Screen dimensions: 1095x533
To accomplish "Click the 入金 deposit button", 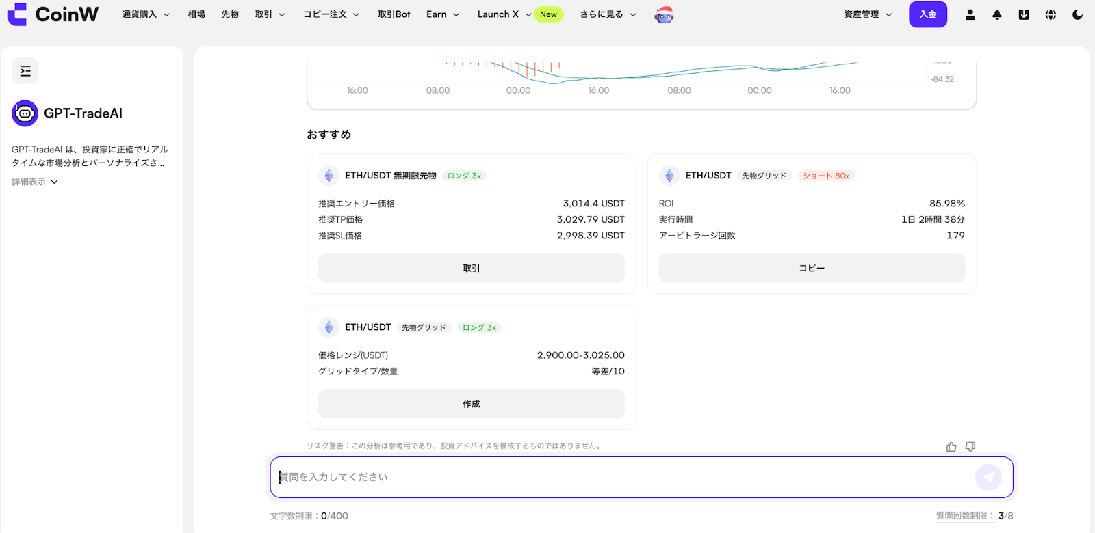I will [x=927, y=14].
